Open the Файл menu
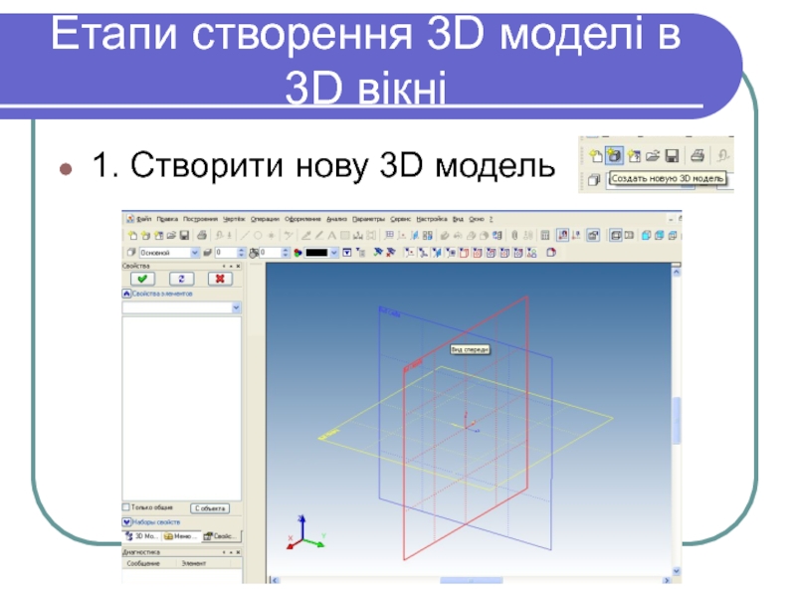Viewport: 796px width, 597px height. (143, 219)
